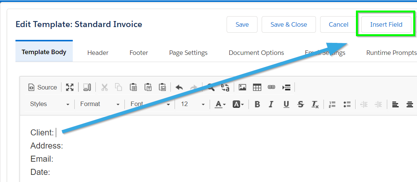Open the Format dropdown
This screenshot has width=417, height=182.
[x=100, y=104]
